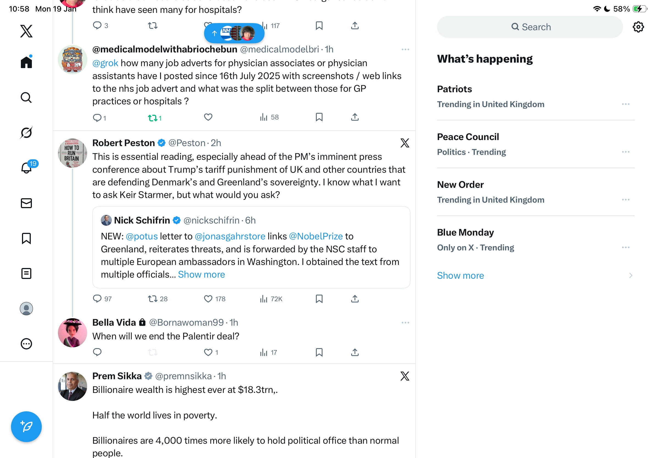Click the Search input field

click(530, 27)
